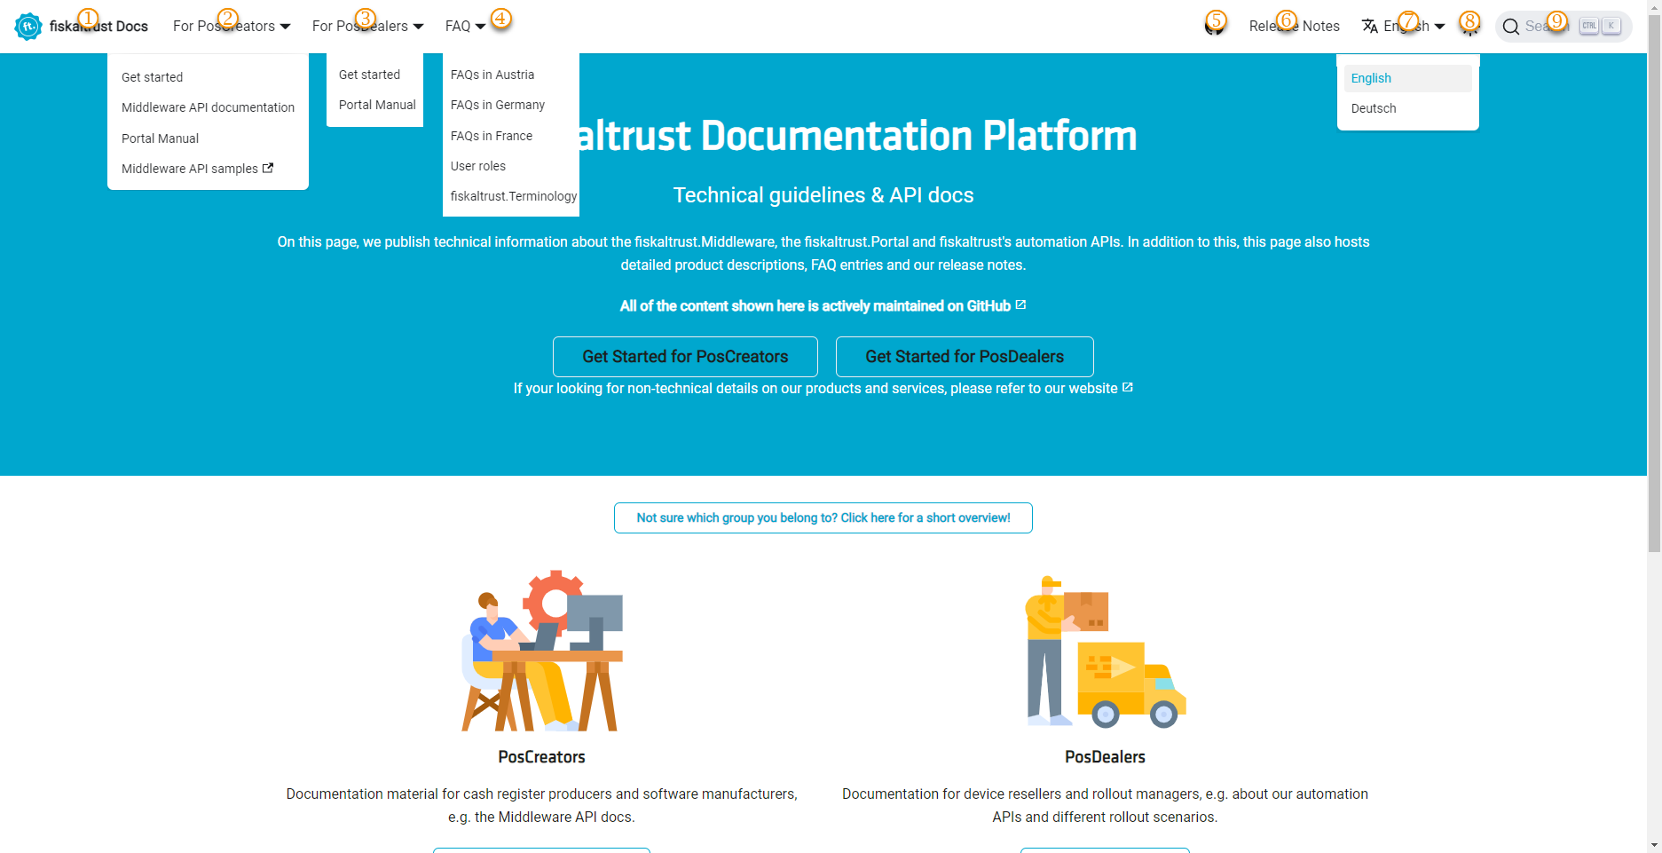Click the search magnifier icon
The height and width of the screenshot is (853, 1662).
tap(1511, 27)
